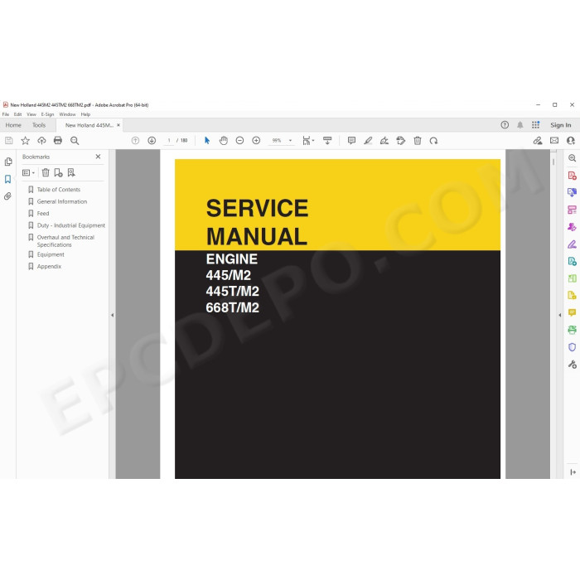Click the scrolling mode toolbar icon
The width and height of the screenshot is (580, 580).
327,141
